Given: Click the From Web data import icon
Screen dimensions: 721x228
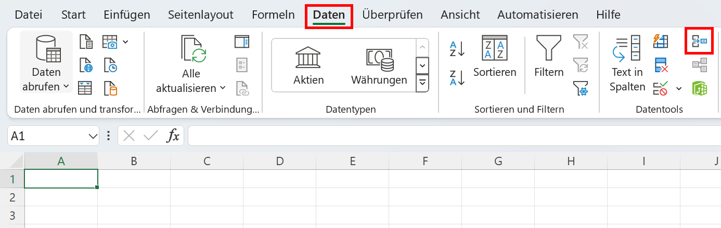Looking at the screenshot, I should (x=86, y=65).
